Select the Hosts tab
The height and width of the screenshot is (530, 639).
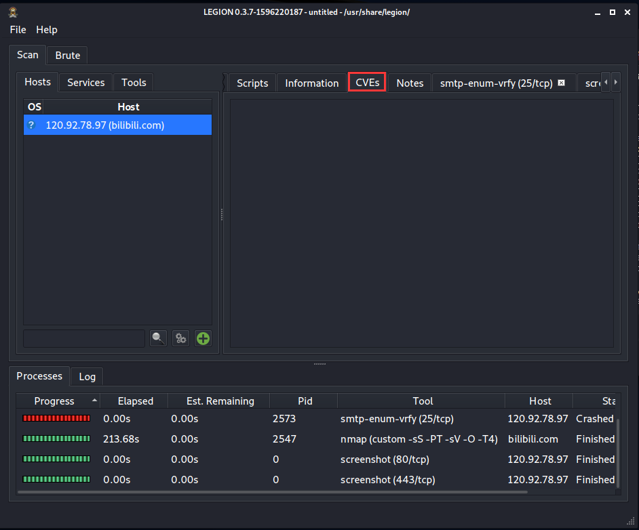pyautogui.click(x=37, y=82)
